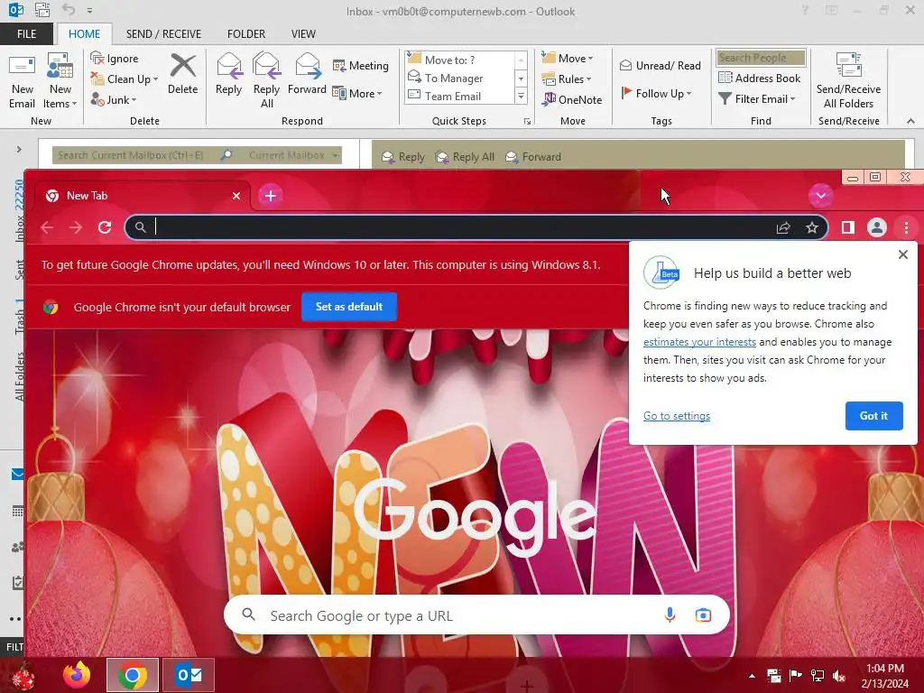The height and width of the screenshot is (693, 924).
Task: Click Delete icon in Outlook ribbon
Action: point(182,74)
